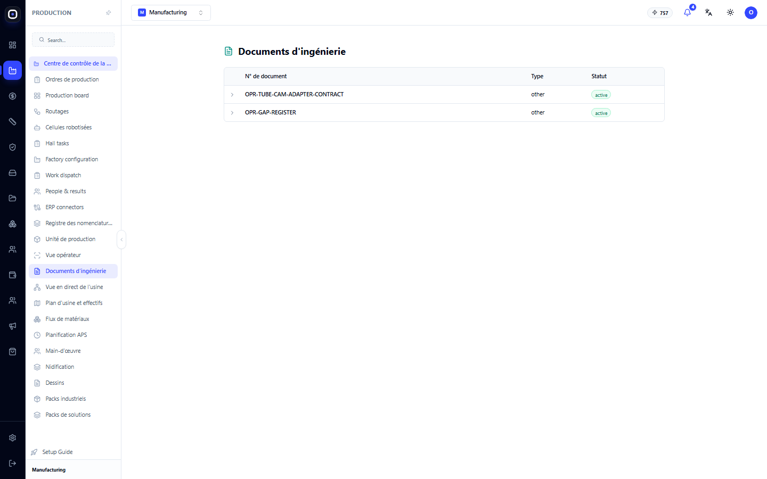Select Vue opérateur in sidebar

click(x=73, y=255)
